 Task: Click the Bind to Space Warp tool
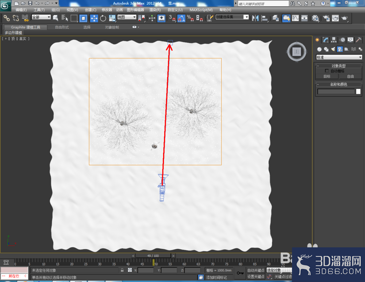[x=25, y=18]
